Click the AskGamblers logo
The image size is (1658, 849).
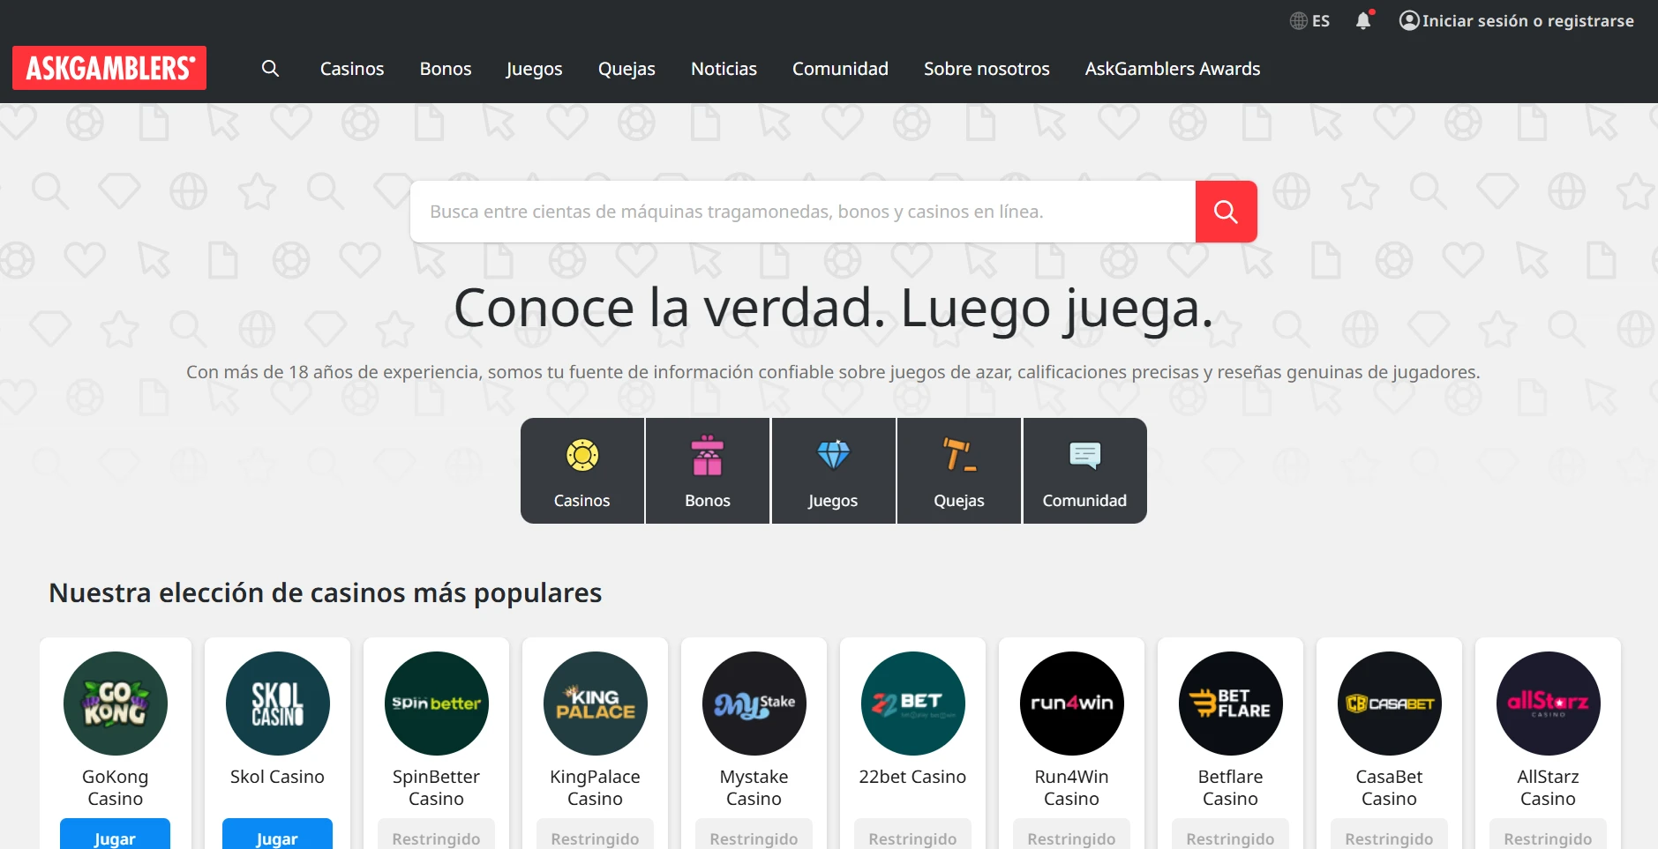coord(109,68)
